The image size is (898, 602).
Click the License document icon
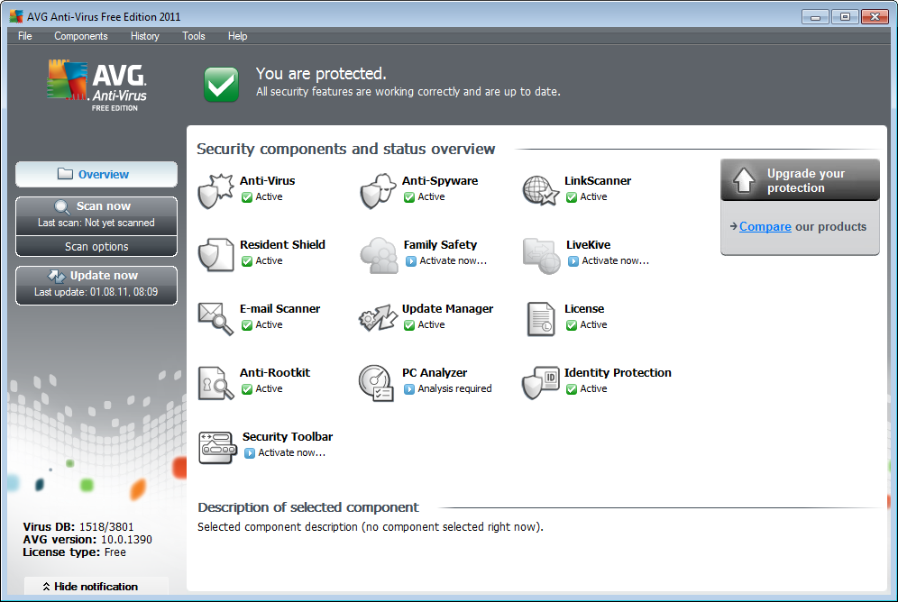click(540, 318)
